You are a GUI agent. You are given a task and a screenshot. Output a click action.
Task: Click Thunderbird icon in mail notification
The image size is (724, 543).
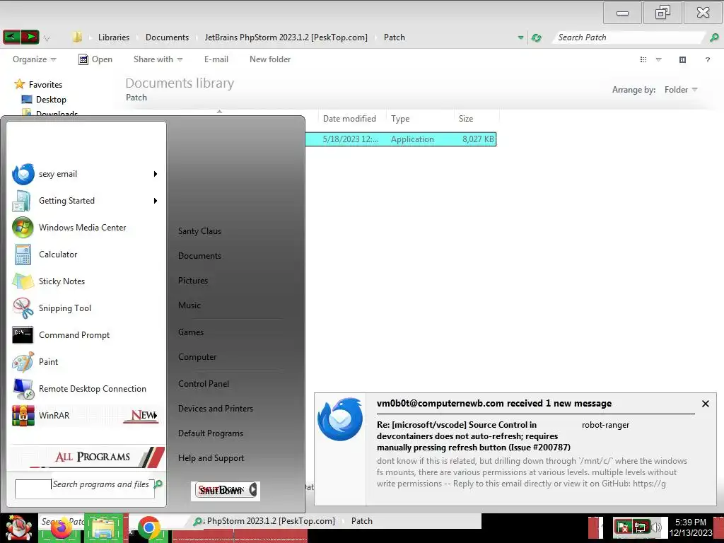pos(340,419)
